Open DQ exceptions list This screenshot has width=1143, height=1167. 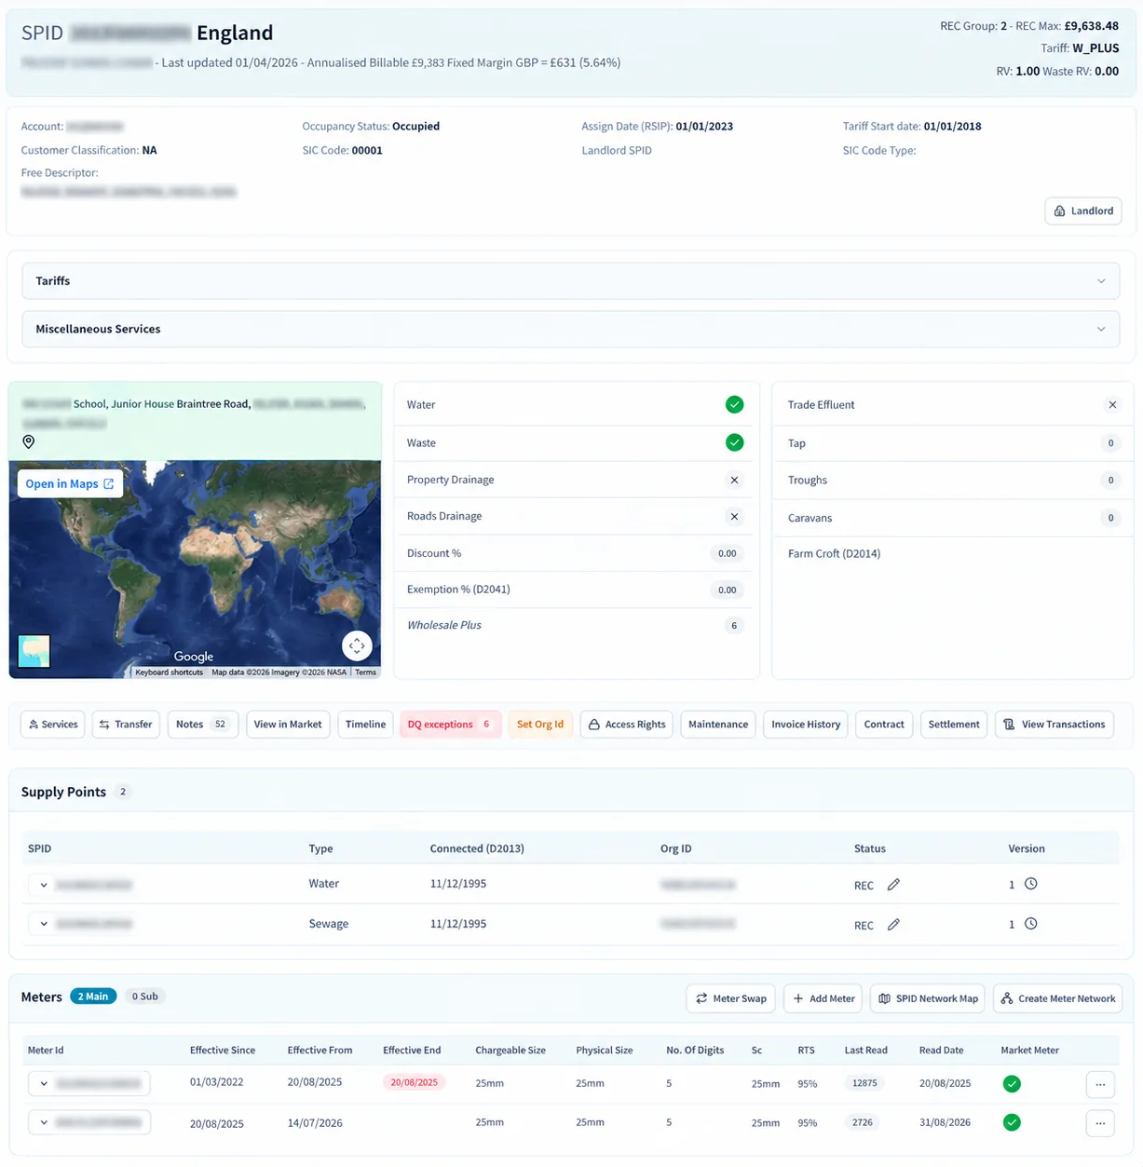click(x=450, y=724)
